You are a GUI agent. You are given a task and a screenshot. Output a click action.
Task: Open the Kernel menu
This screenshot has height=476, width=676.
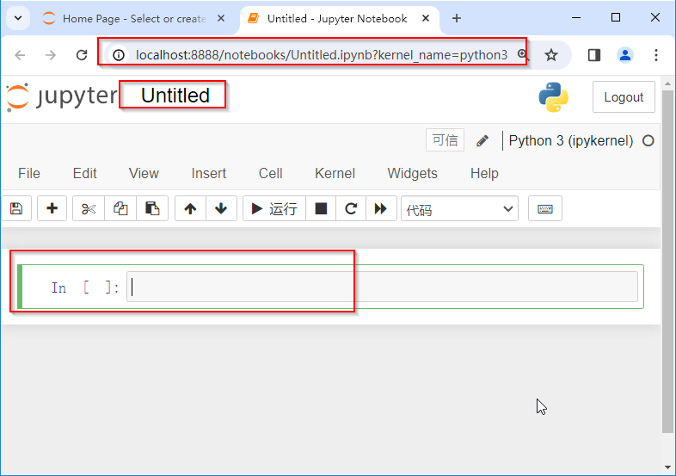point(335,173)
